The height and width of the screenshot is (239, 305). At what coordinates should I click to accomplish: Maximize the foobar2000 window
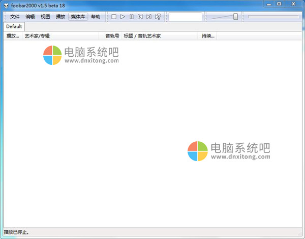(279, 4)
